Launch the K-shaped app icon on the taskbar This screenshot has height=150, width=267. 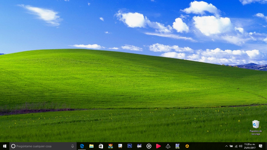[x=177, y=146]
